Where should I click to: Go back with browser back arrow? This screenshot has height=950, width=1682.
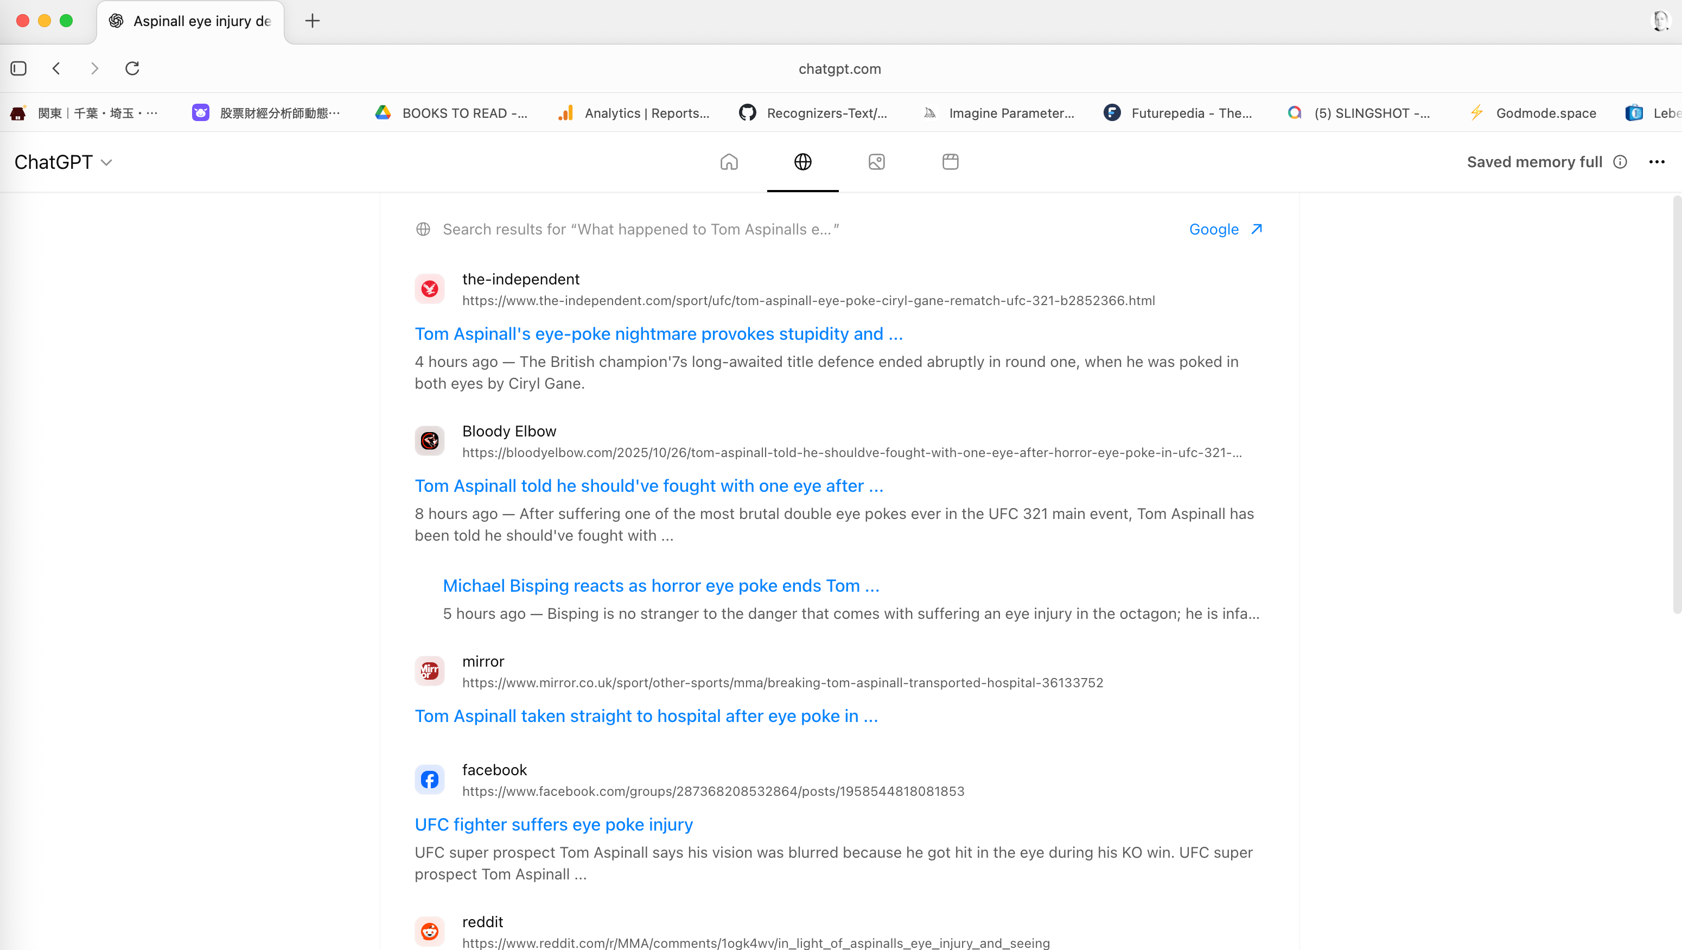click(x=57, y=68)
